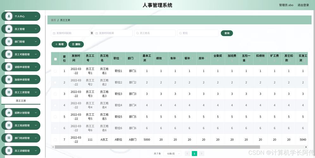
Task: Click the 请假申请管理 grid icon
Action: click(x=9, y=67)
